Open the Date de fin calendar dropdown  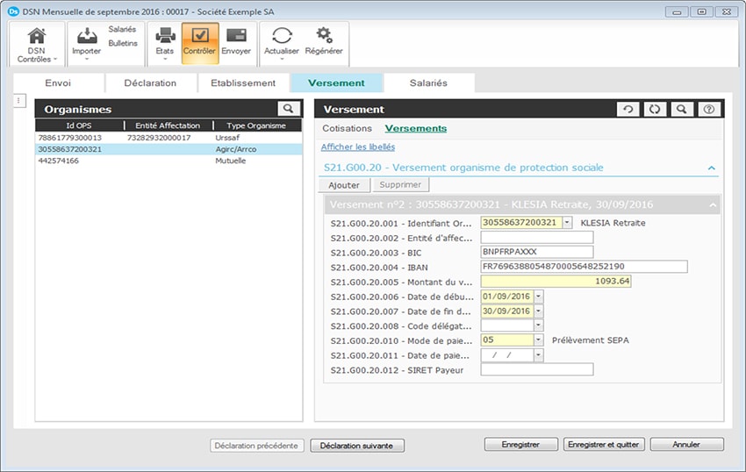coord(539,311)
